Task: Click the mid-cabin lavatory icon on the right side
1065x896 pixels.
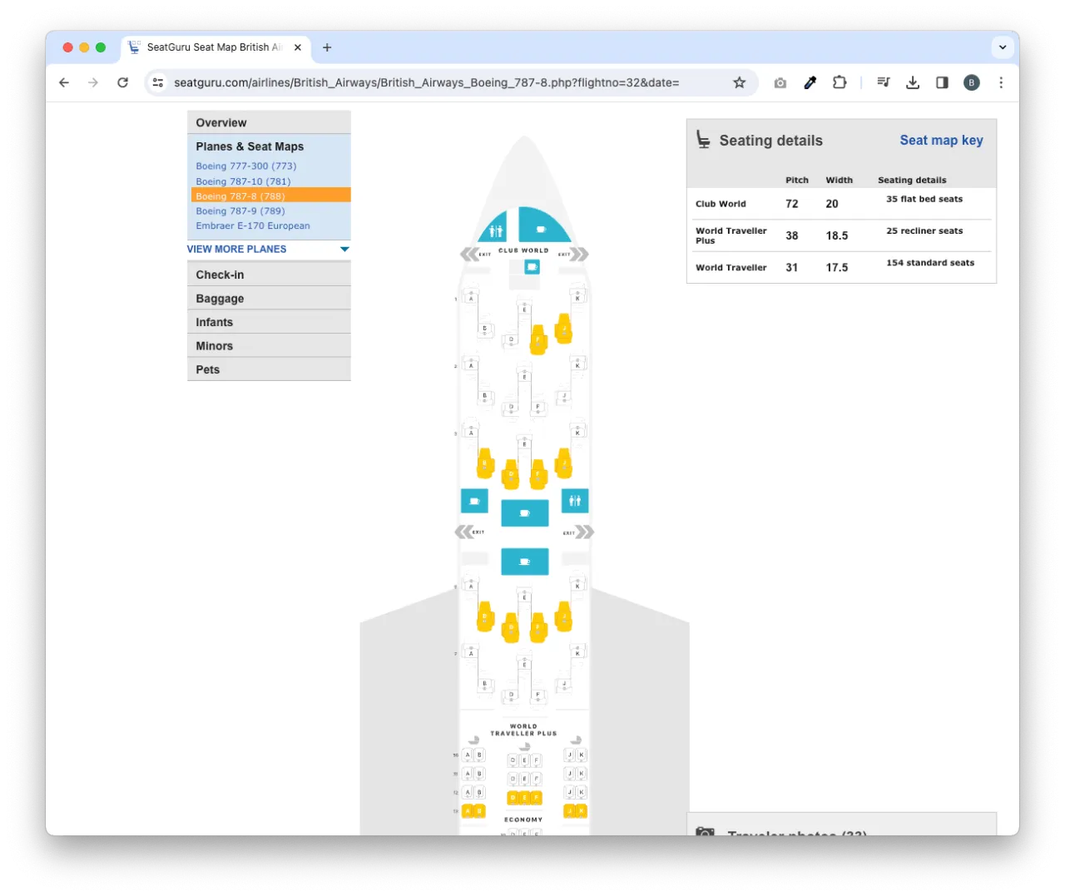Action: click(x=575, y=501)
